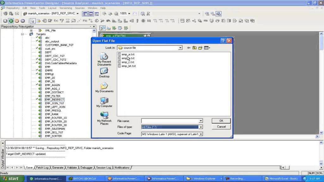Close the Repository Navigator panel
324x182 pixels.
(94, 27)
